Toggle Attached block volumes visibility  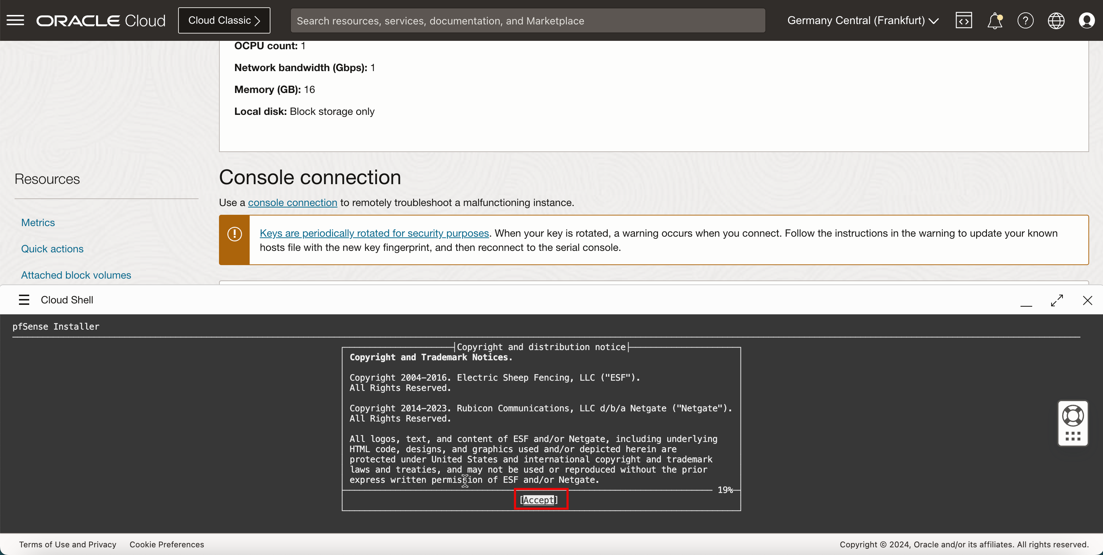point(75,275)
